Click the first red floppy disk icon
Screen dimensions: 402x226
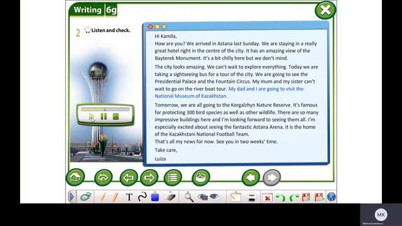[306, 197]
